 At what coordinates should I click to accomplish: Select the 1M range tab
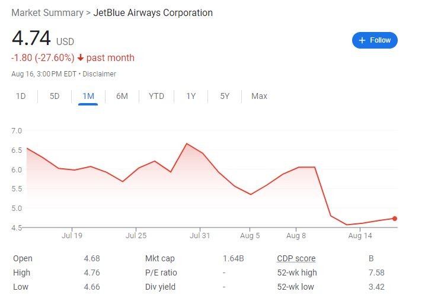(88, 96)
